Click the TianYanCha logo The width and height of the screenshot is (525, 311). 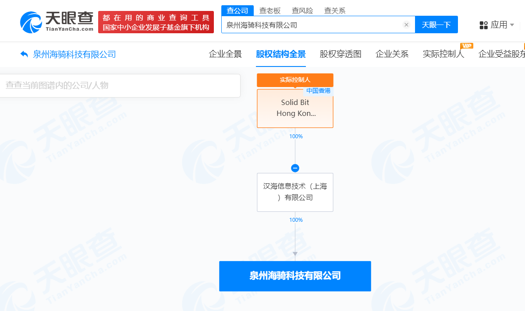(x=57, y=22)
